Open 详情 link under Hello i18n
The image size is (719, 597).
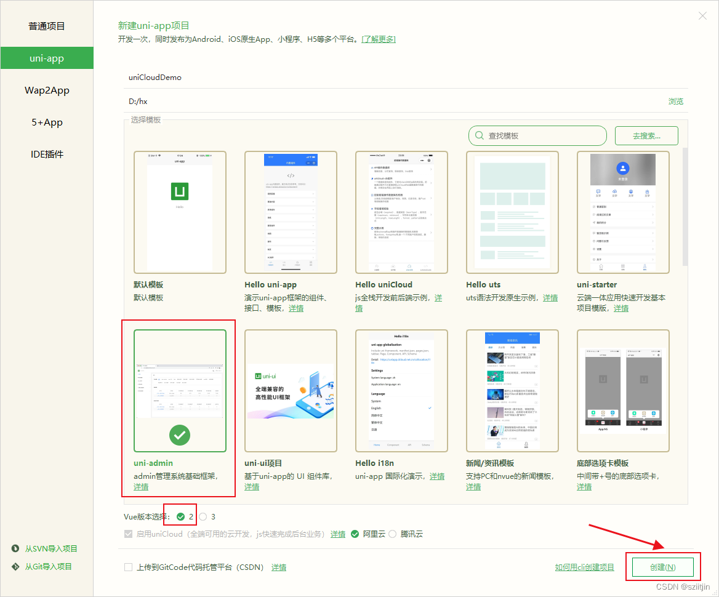pyautogui.click(x=437, y=476)
